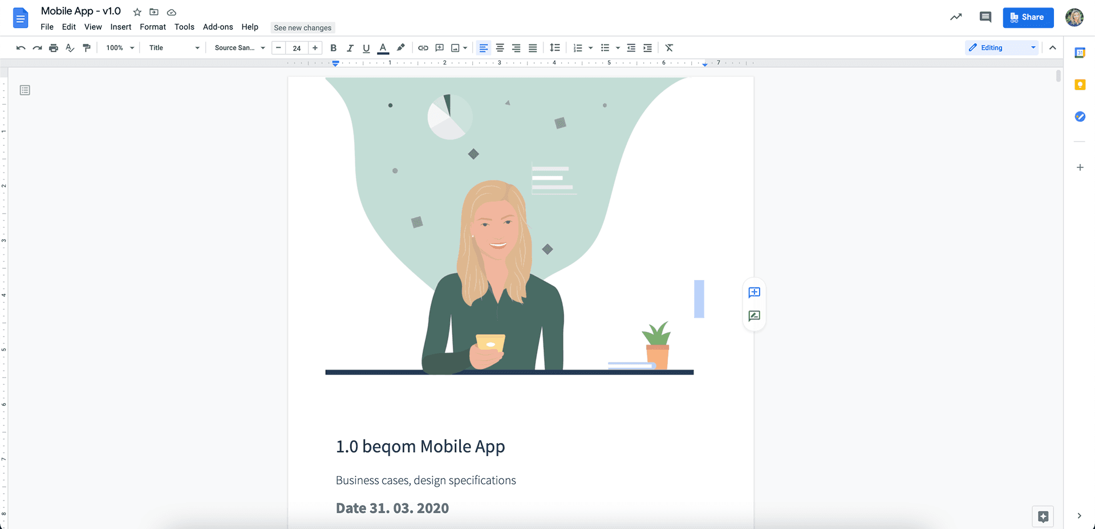Open the Format menu

click(x=153, y=27)
